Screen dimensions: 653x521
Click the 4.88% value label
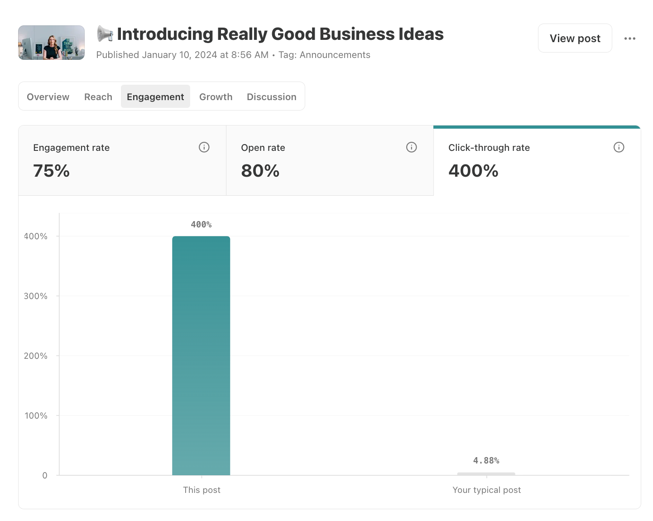[486, 461]
